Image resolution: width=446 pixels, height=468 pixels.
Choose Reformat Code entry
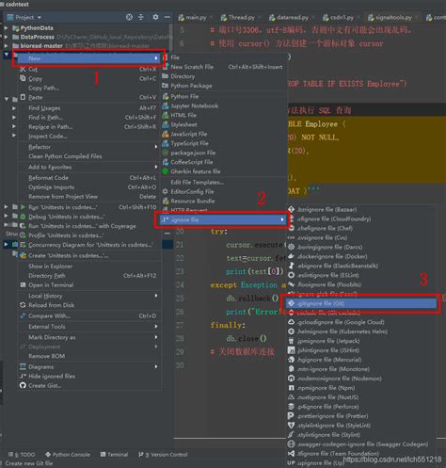88,178
